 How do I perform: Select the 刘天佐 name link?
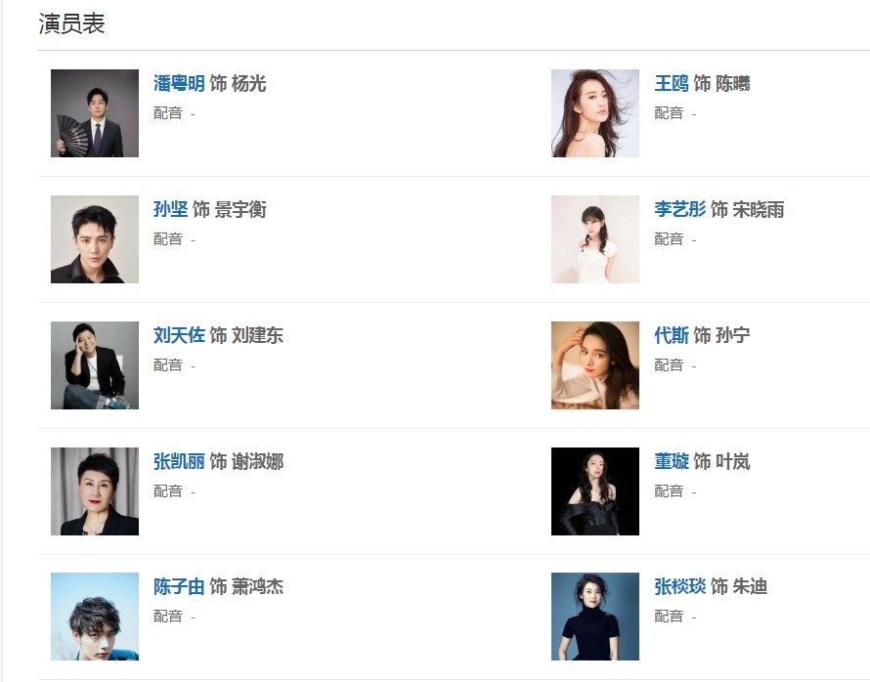[x=179, y=335]
